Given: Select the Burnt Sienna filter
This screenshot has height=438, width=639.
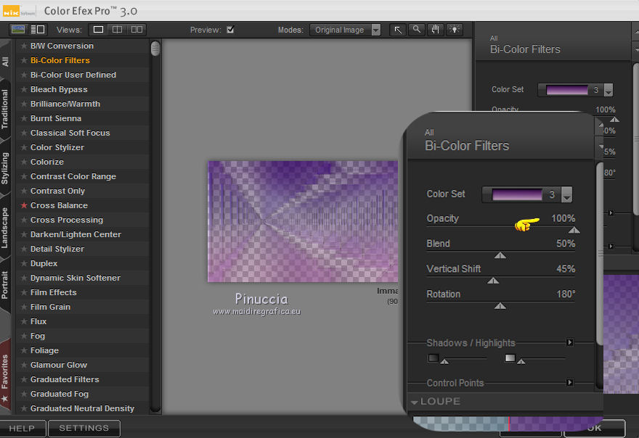Looking at the screenshot, I should (56, 118).
